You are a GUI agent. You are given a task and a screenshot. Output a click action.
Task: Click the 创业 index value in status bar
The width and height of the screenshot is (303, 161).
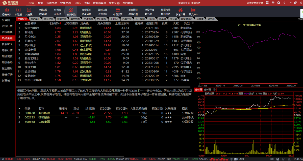[x=134, y=159]
